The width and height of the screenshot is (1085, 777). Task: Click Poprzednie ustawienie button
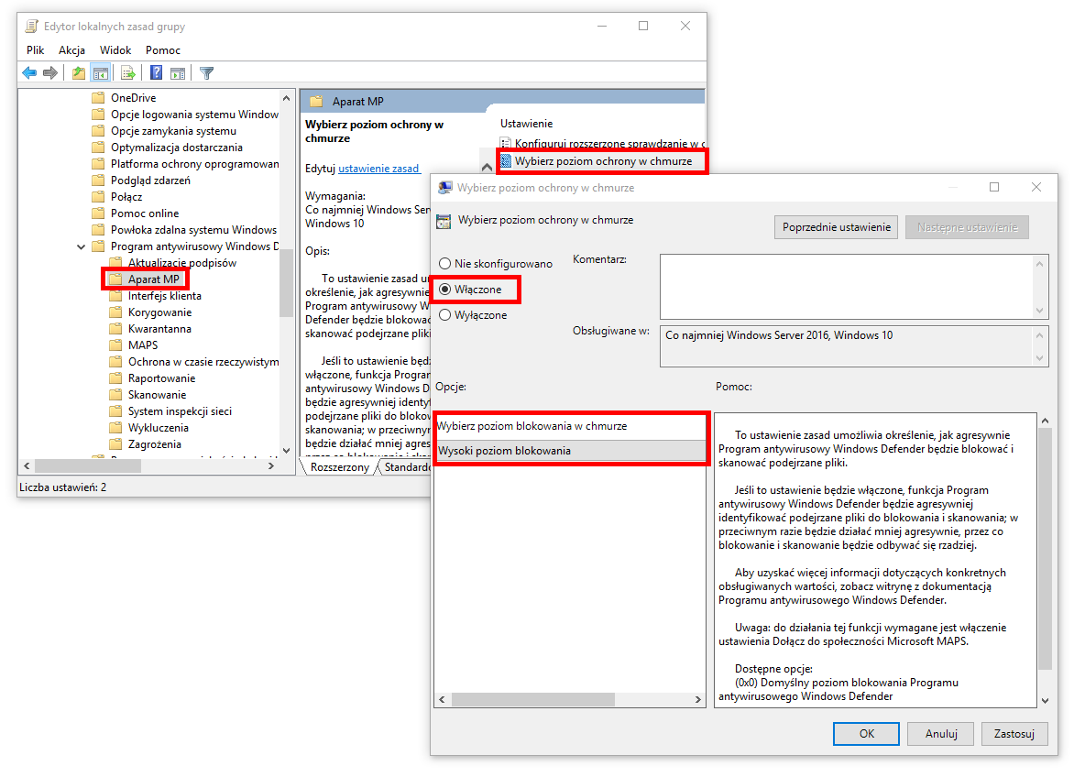pyautogui.click(x=837, y=227)
